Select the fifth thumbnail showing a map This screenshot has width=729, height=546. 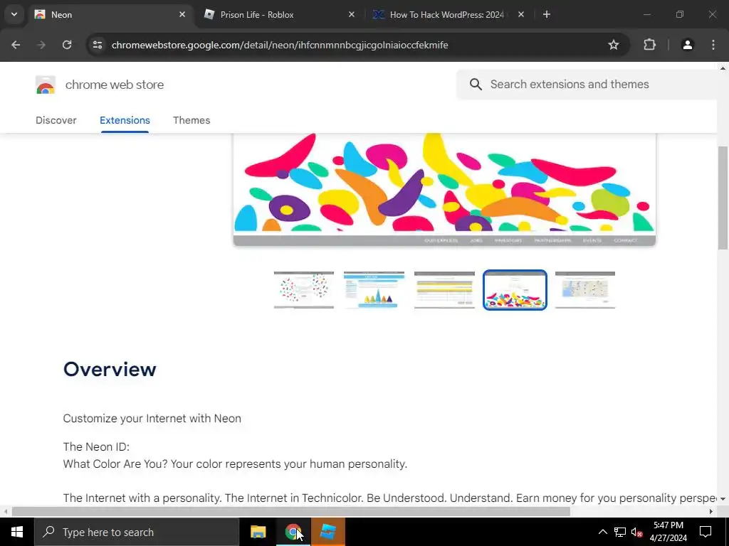585,290
